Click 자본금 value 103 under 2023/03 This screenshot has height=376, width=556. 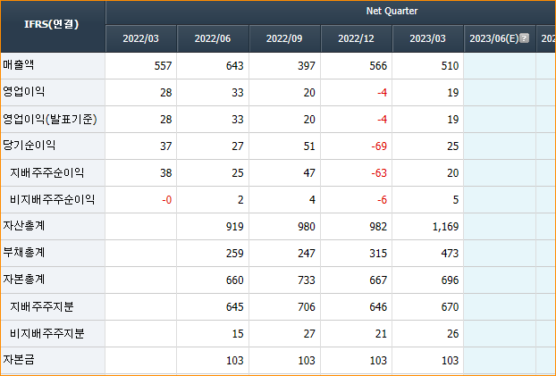(450, 361)
